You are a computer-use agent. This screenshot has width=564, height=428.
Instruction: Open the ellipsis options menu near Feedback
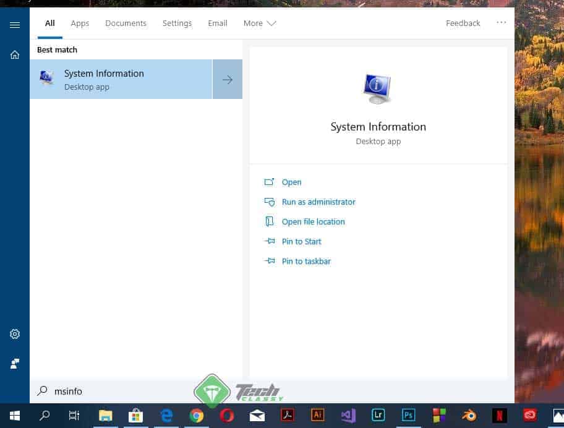pos(502,23)
